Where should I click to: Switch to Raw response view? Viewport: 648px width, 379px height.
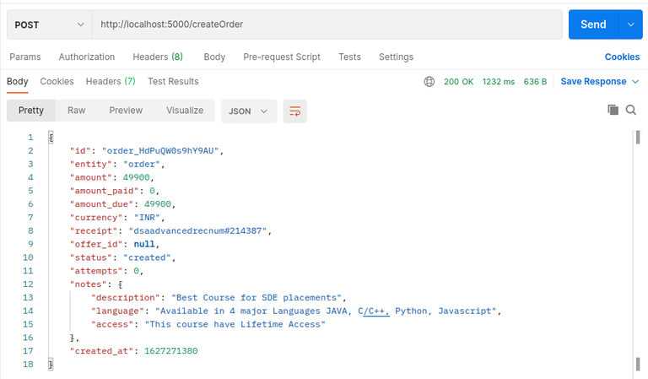[77, 111]
